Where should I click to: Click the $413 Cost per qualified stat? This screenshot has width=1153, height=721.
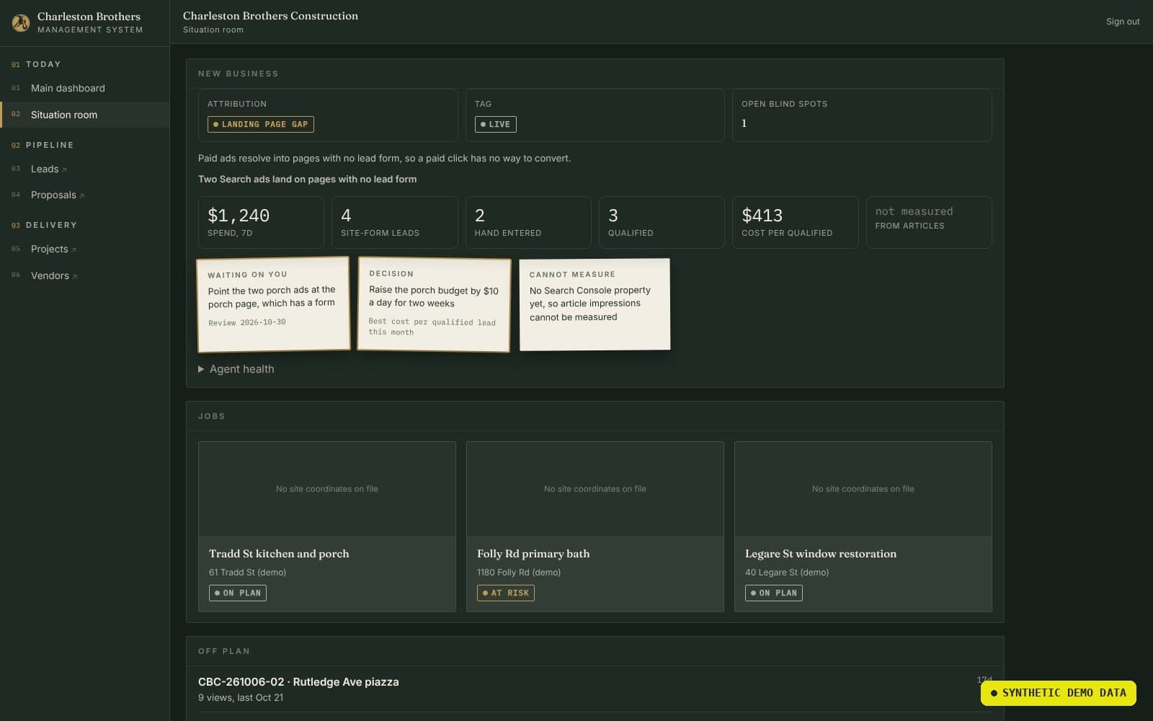796,222
